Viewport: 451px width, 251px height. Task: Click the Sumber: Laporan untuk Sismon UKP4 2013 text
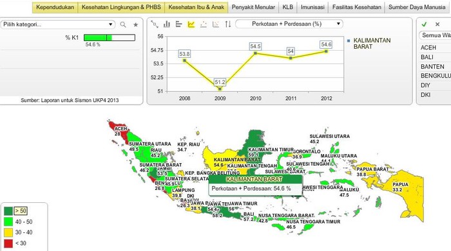pyautogui.click(x=70, y=100)
